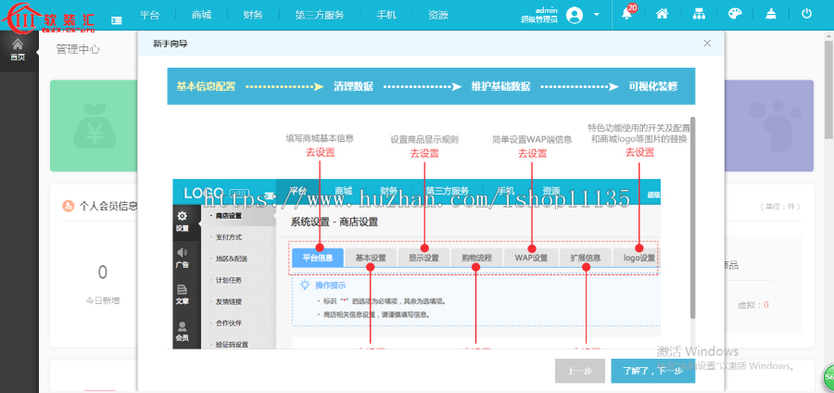Open the 第三方服务 menu
The height and width of the screenshot is (393, 834).
click(x=319, y=16)
